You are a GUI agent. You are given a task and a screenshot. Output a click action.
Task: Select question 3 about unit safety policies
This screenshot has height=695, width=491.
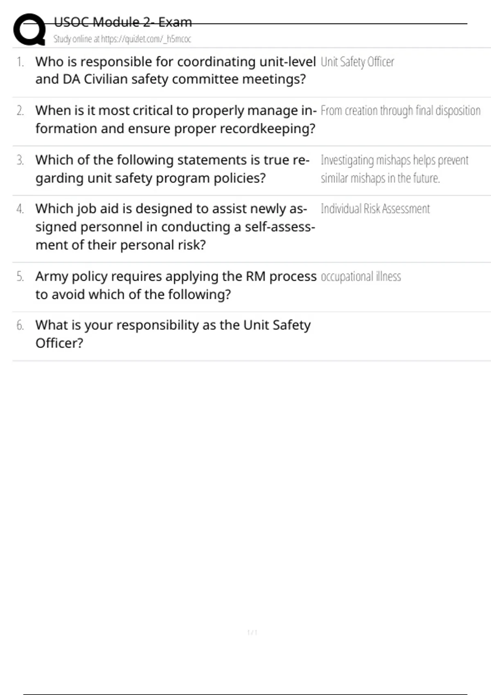pyautogui.click(x=172, y=169)
